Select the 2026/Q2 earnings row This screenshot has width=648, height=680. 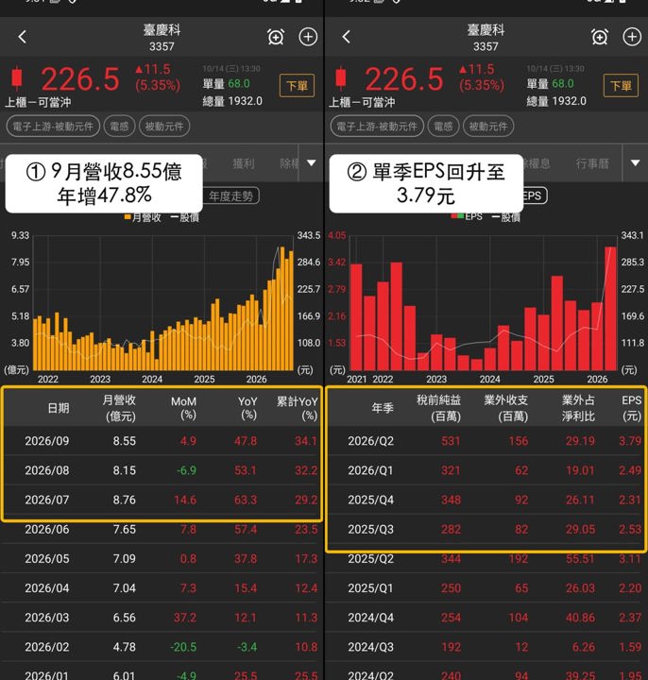(486, 441)
